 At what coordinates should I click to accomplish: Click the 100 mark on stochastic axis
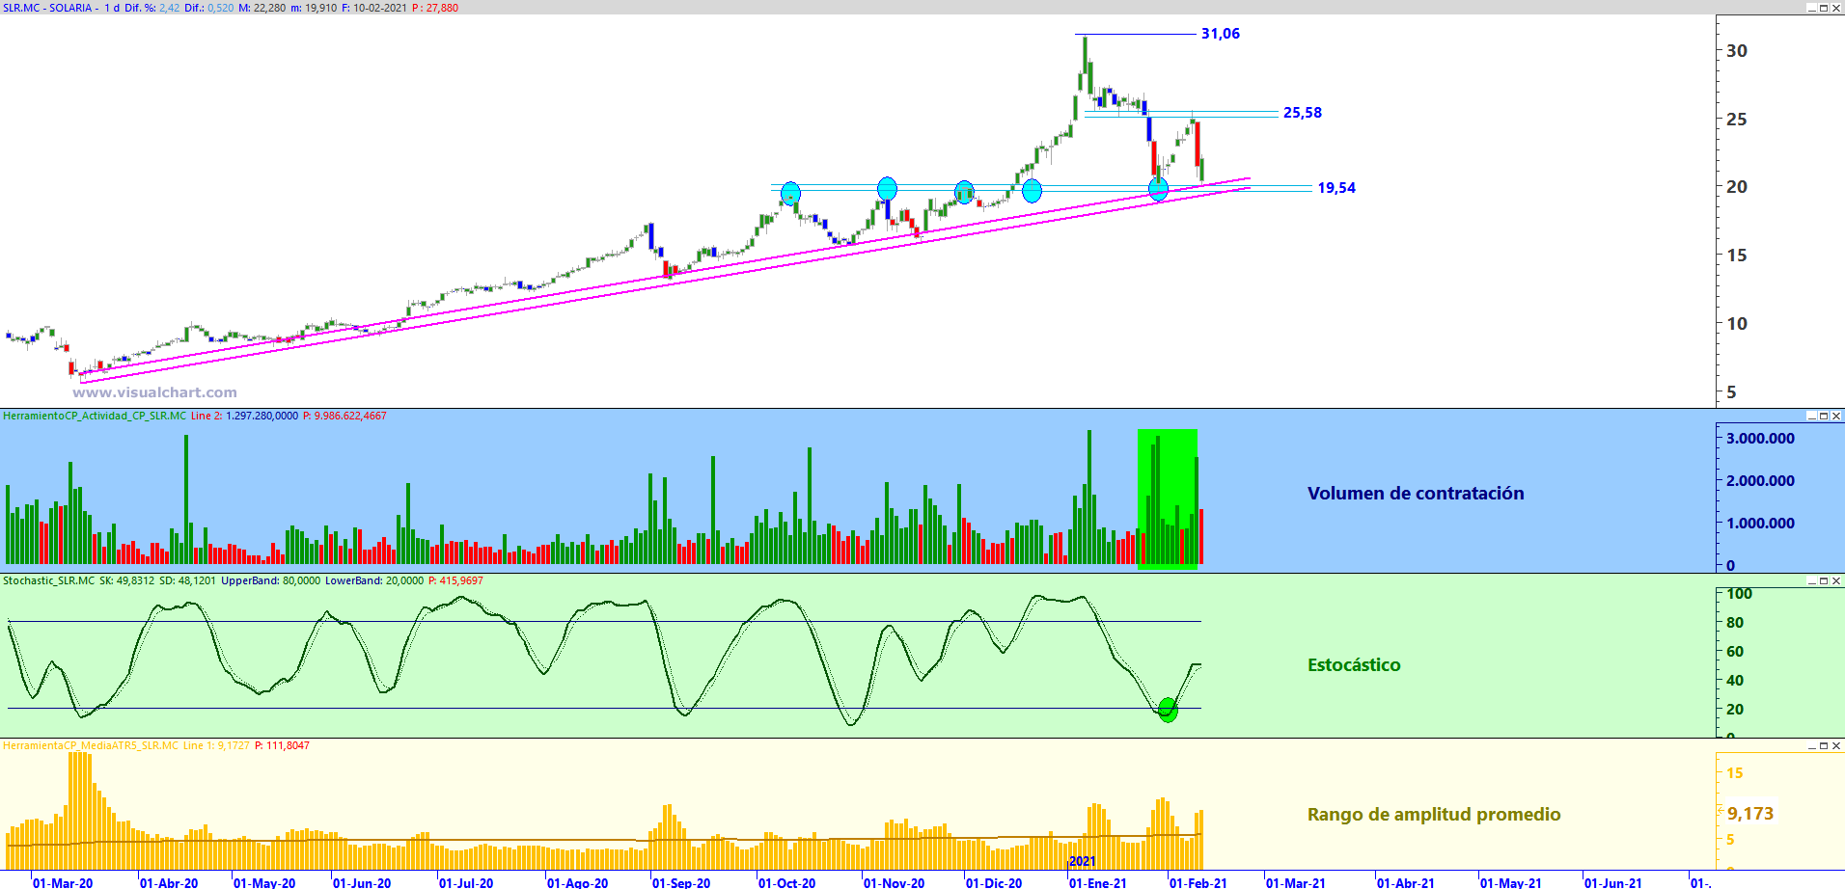point(1740,594)
